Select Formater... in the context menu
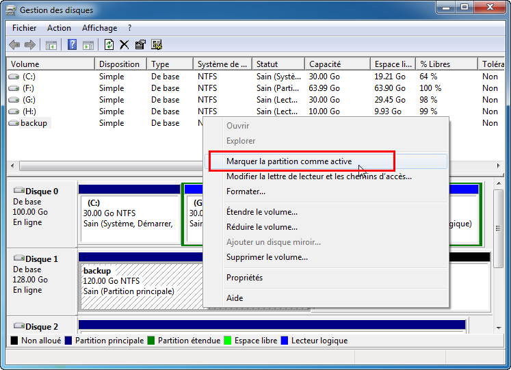Image resolution: width=511 pixels, height=370 pixels. point(326,191)
